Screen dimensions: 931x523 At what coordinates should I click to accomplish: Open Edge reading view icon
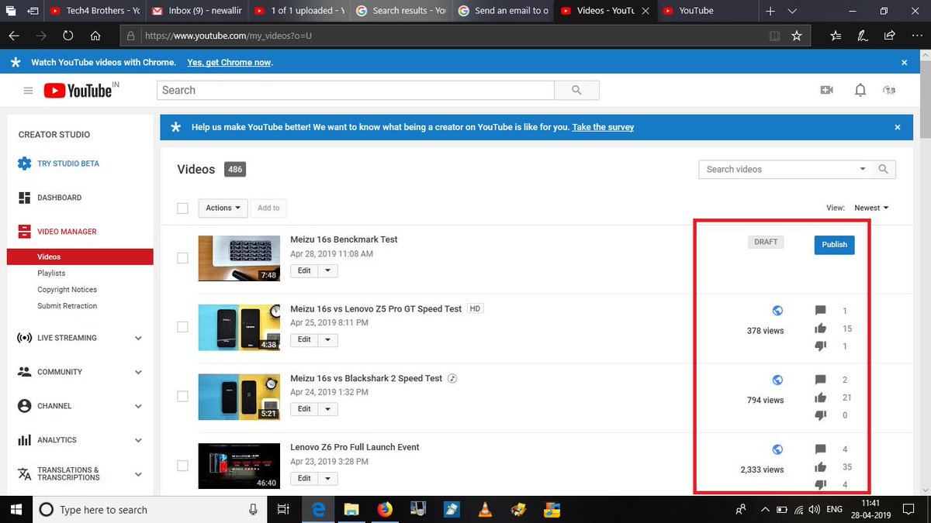pyautogui.click(x=774, y=36)
